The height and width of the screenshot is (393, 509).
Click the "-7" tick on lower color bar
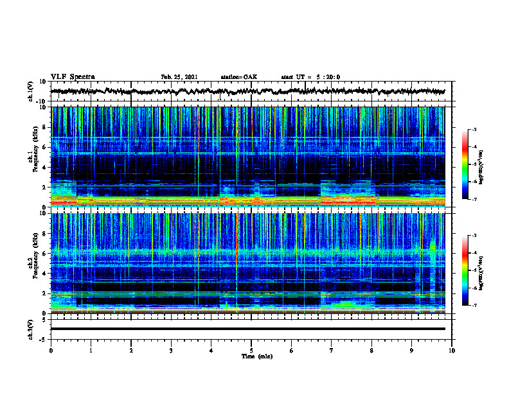(x=474, y=306)
